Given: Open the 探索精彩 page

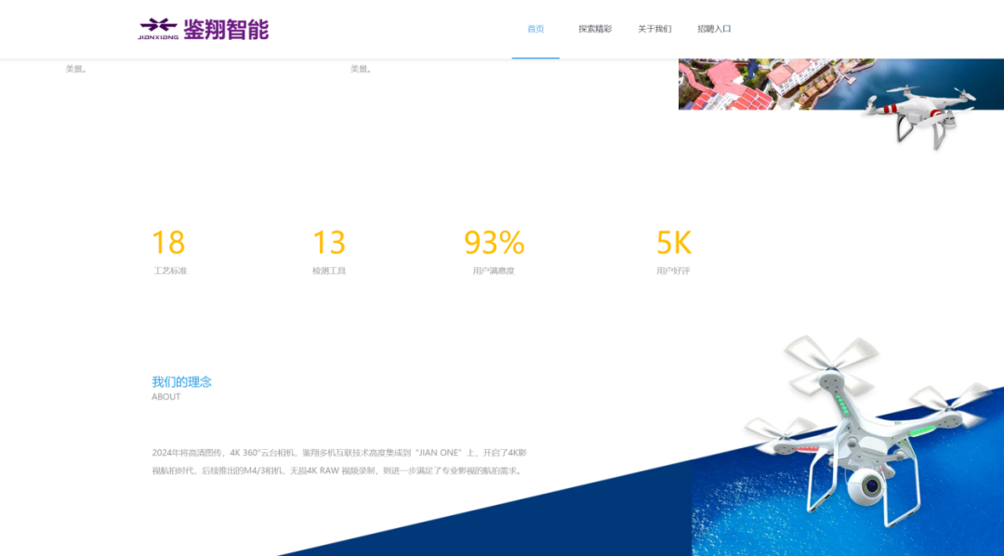Looking at the screenshot, I should coord(595,28).
